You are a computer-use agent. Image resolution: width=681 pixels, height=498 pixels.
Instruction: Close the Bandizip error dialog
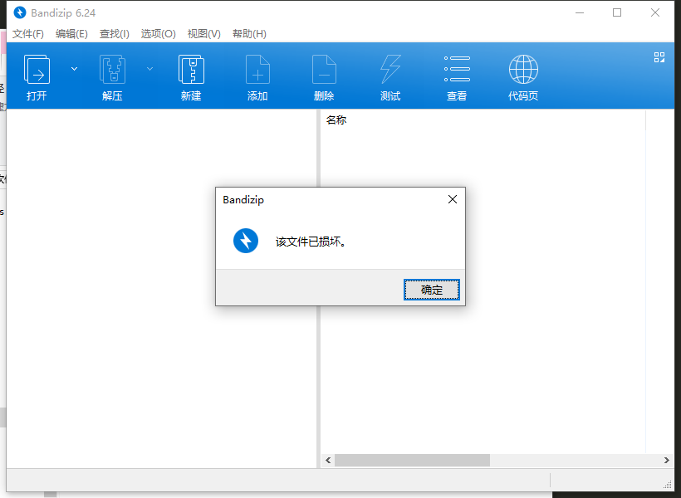point(453,199)
